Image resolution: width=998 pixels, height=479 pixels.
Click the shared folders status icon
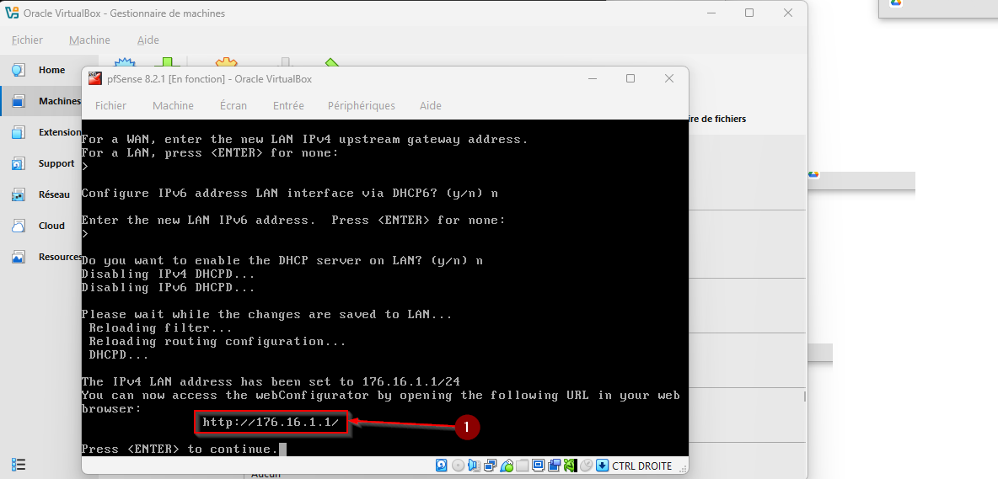coord(523,466)
